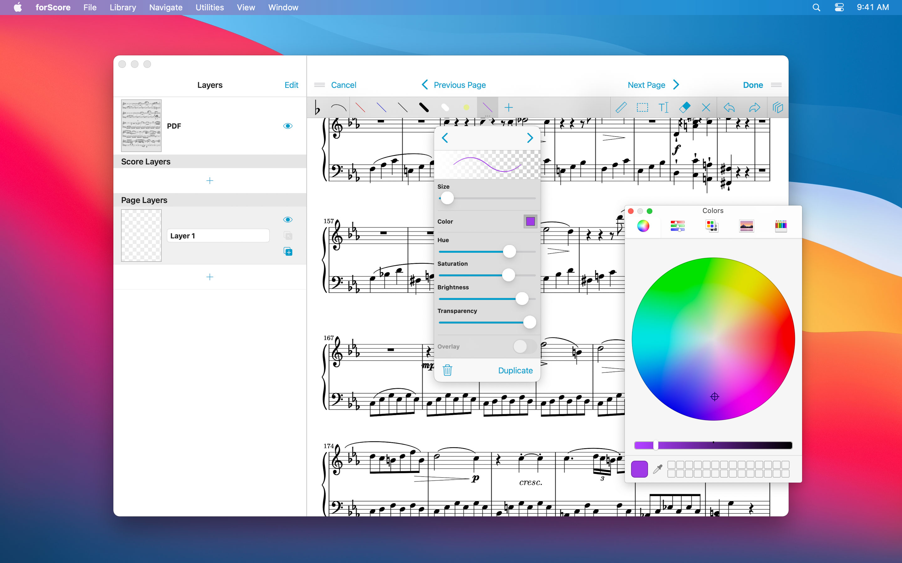The width and height of the screenshot is (902, 563).
Task: Click Edit in Layers panel
Action: (x=291, y=85)
